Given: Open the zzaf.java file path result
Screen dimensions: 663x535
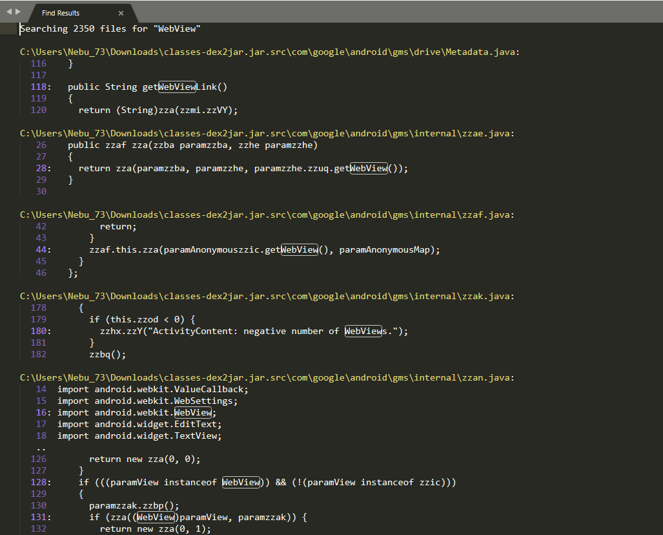Looking at the screenshot, I should 267,215.
